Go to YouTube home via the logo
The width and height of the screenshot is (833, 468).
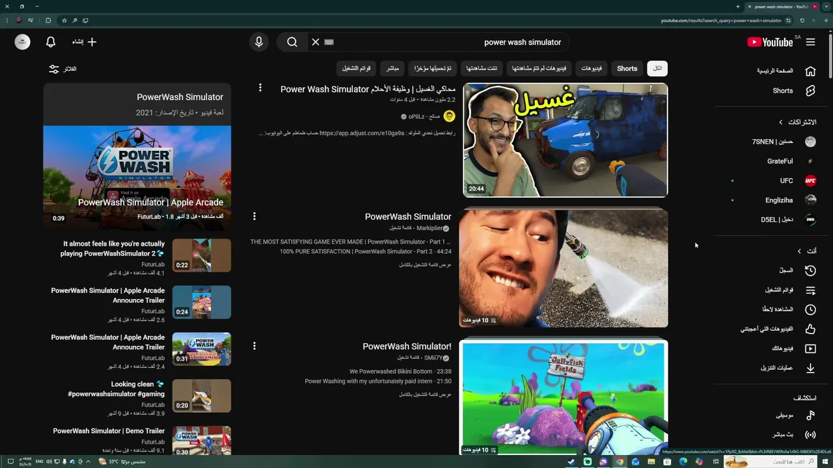tap(771, 42)
